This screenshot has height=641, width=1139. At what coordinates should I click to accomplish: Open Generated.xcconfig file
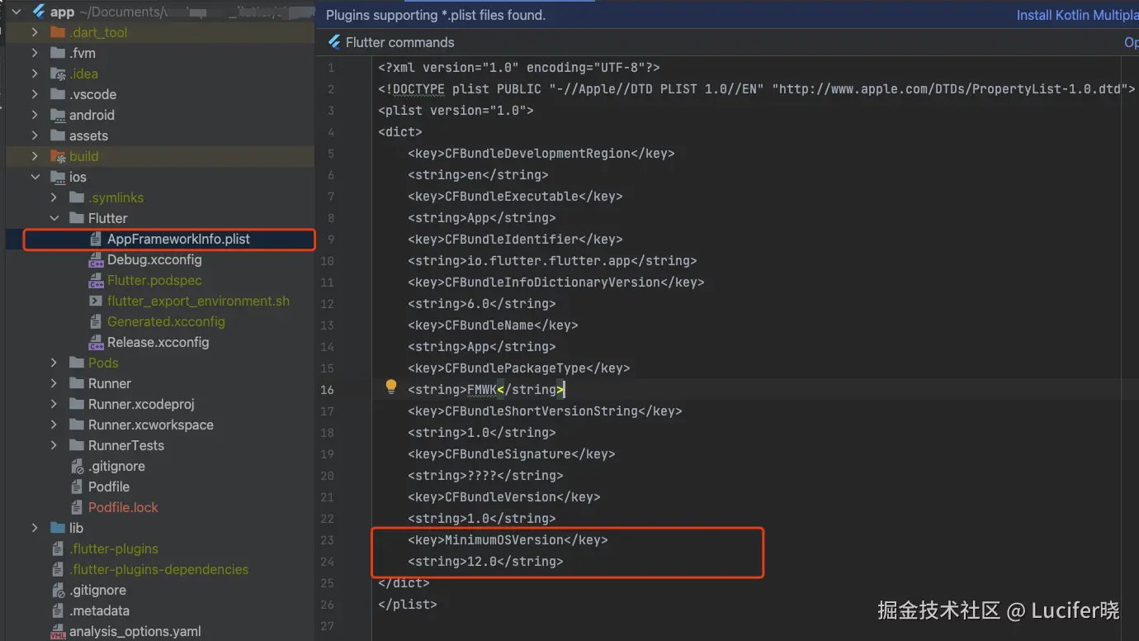click(166, 321)
